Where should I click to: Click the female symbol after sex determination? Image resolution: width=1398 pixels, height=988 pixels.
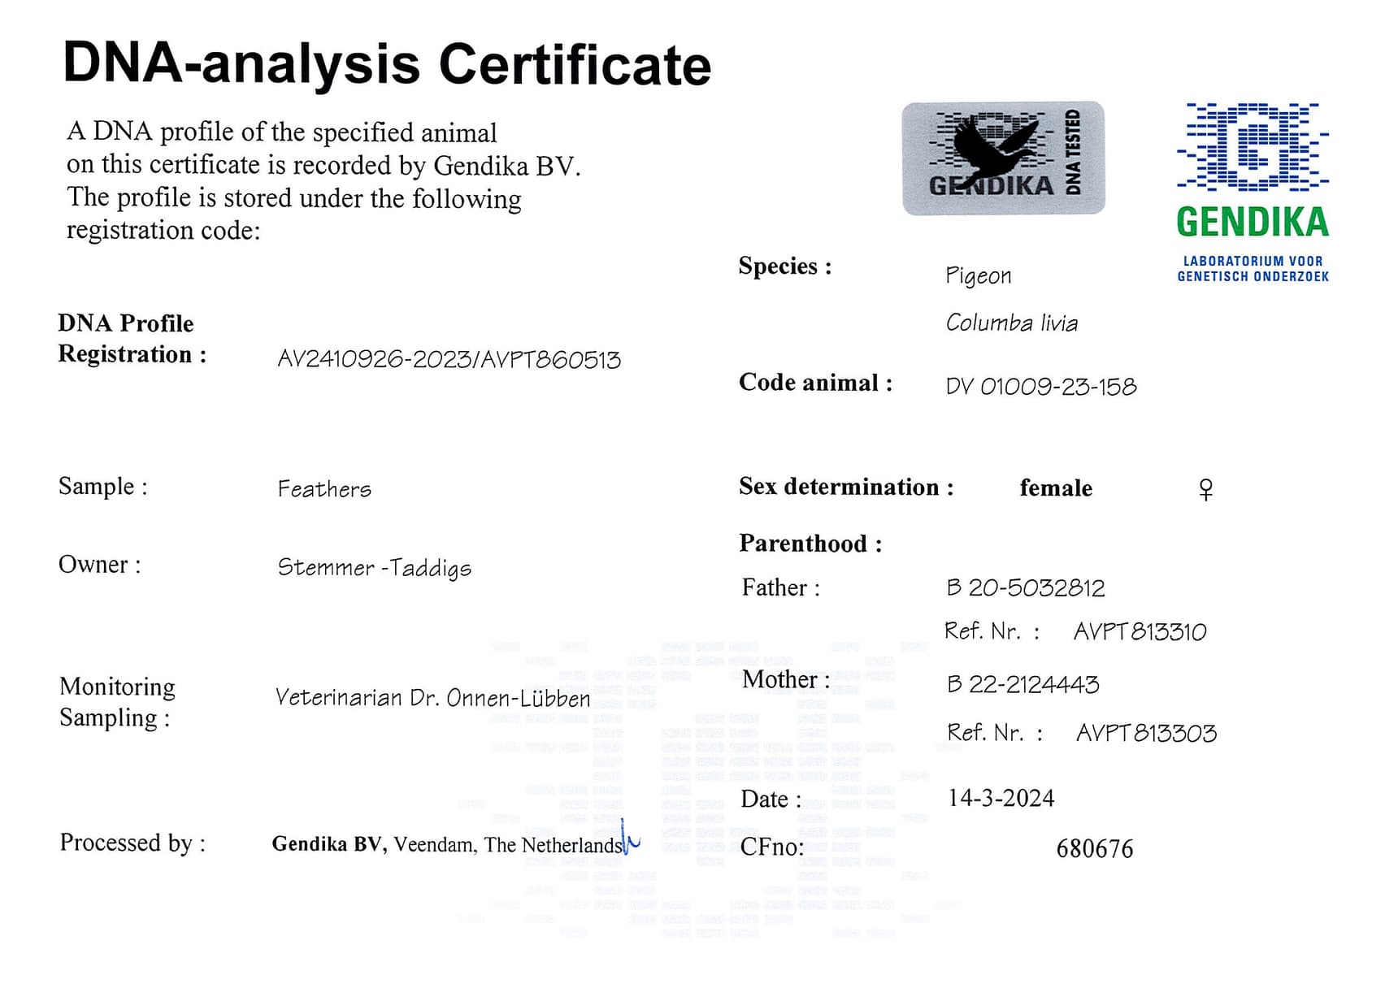[1206, 488]
